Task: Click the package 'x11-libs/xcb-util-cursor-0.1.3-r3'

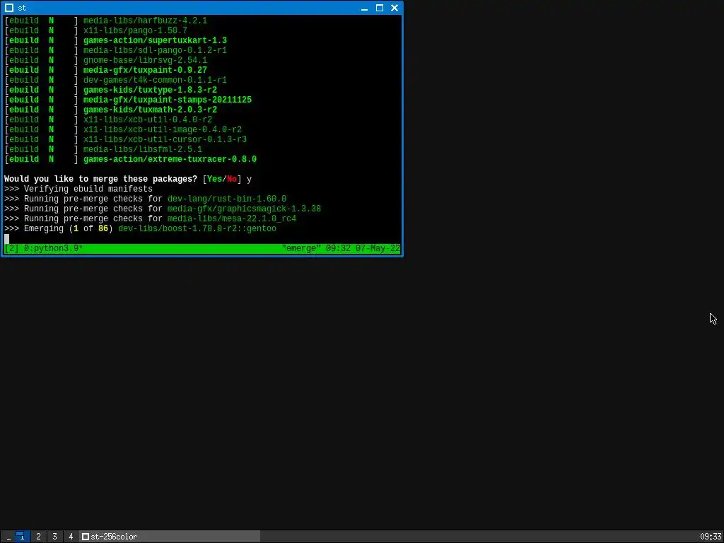Action: (x=165, y=139)
